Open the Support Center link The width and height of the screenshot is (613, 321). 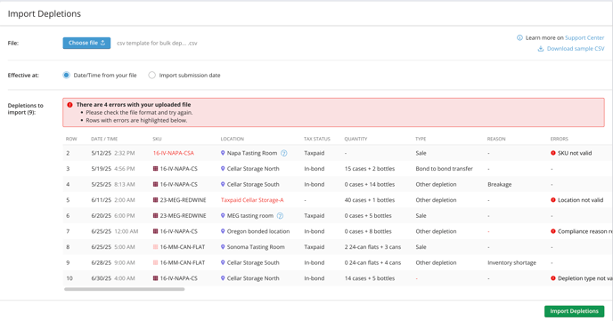coord(584,38)
